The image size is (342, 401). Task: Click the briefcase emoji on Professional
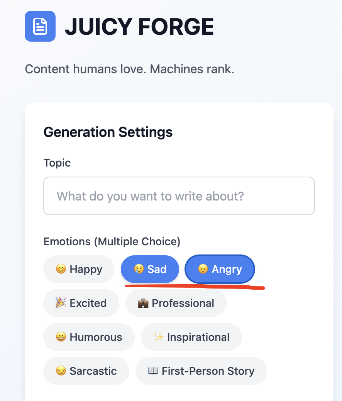pos(143,303)
